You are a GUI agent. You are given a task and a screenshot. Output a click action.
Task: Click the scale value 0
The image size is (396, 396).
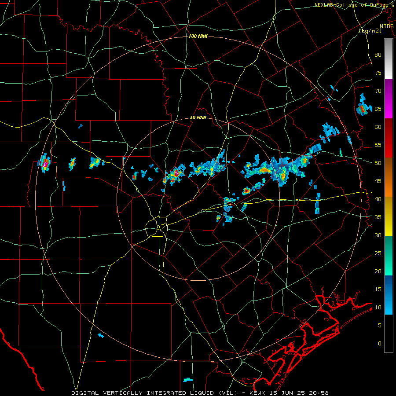tap(380, 344)
